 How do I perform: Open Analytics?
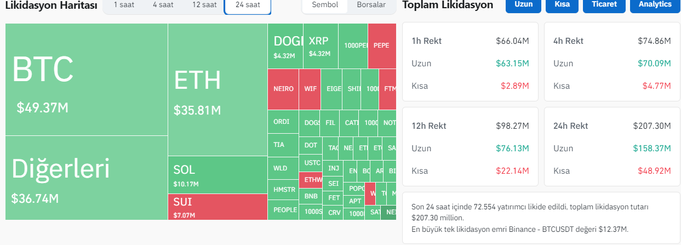point(655,5)
